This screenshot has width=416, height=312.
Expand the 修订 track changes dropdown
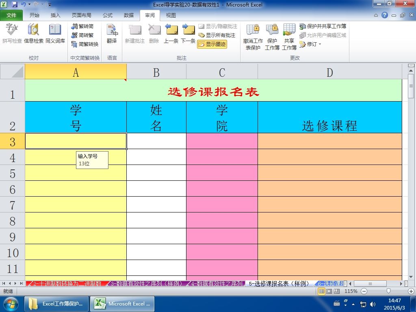click(x=311, y=44)
